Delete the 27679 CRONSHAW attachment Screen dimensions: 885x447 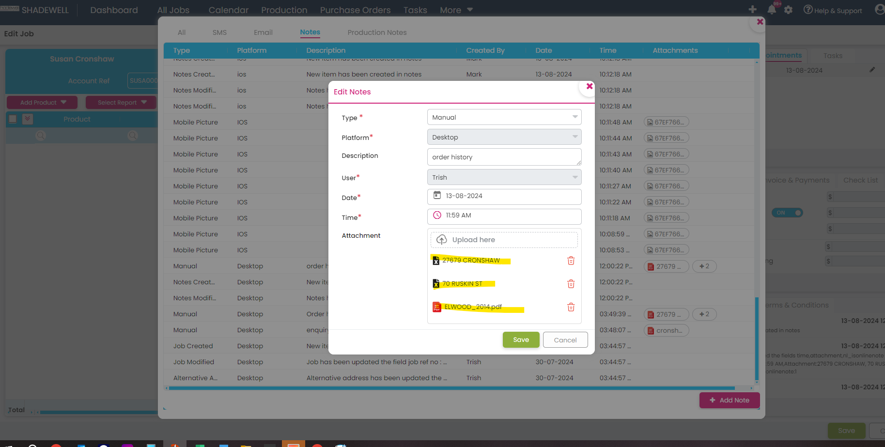(571, 261)
